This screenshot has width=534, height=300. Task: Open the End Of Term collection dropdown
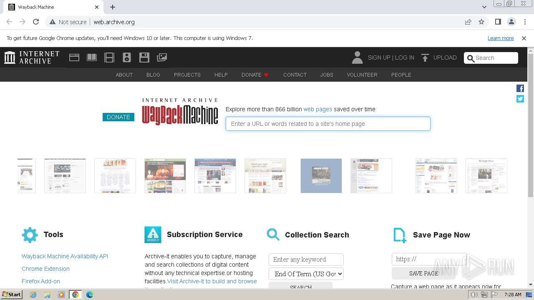coord(306,274)
